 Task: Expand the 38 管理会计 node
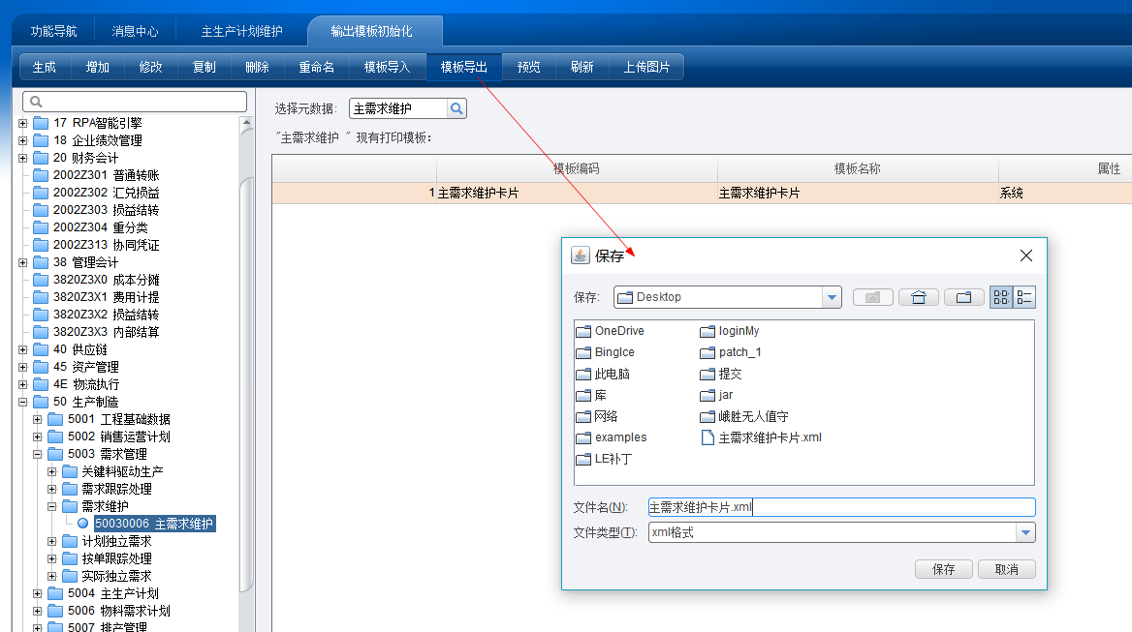pos(23,263)
